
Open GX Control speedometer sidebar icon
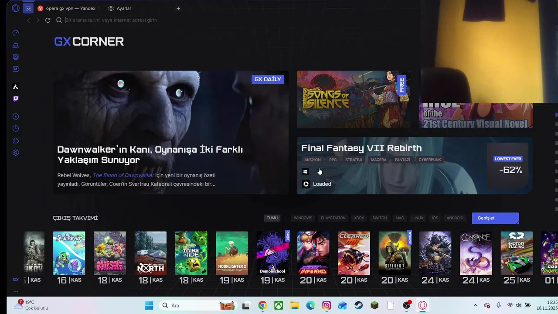tap(16, 33)
